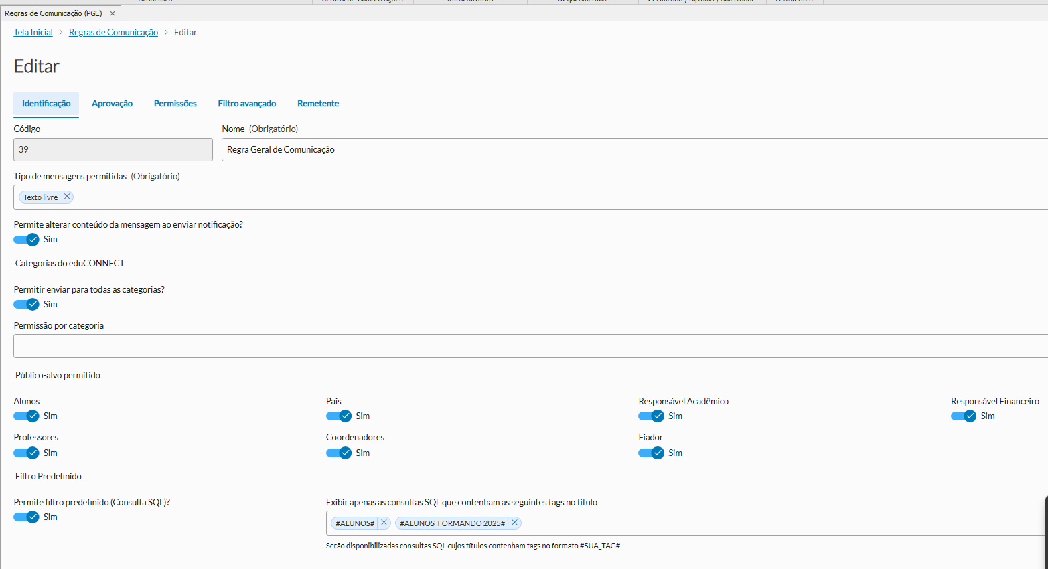This screenshot has width=1048, height=569.
Task: Remove the Texto livre tag
Action: click(x=67, y=197)
